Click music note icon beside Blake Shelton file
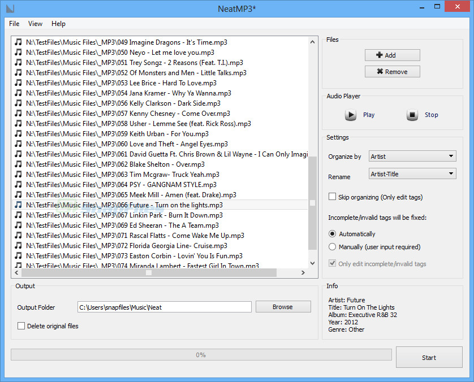474x382 pixels. [x=19, y=164]
